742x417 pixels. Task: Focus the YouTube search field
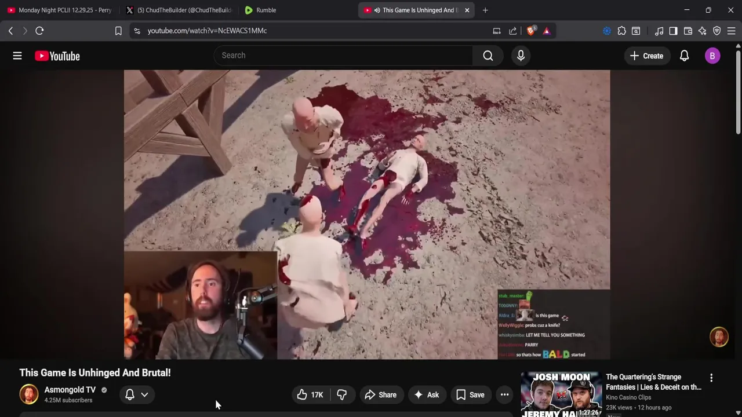343,56
